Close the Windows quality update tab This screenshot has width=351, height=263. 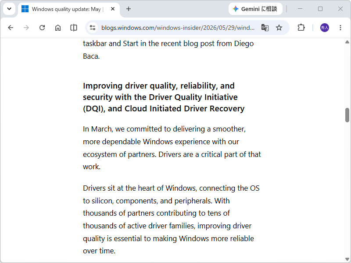[113, 9]
